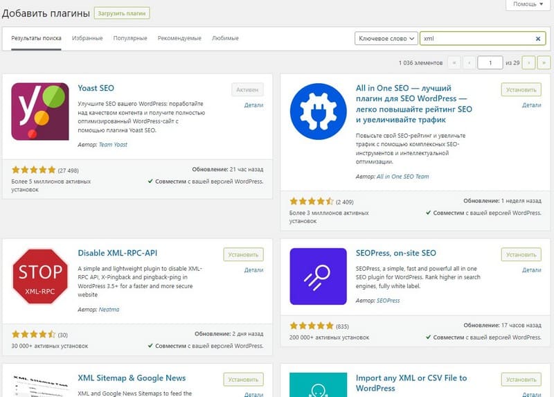Open the Yoast SEO title link
The height and width of the screenshot is (397, 554).
click(96, 88)
